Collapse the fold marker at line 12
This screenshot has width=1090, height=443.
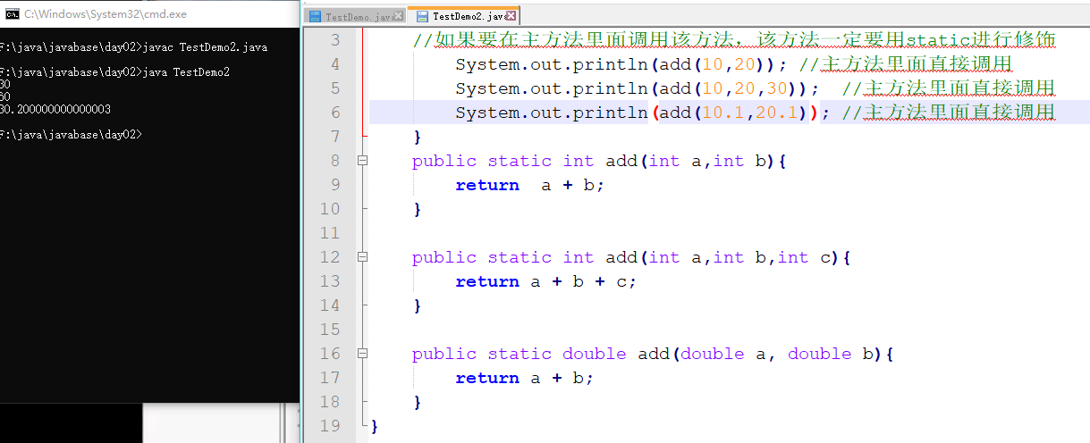point(362,257)
